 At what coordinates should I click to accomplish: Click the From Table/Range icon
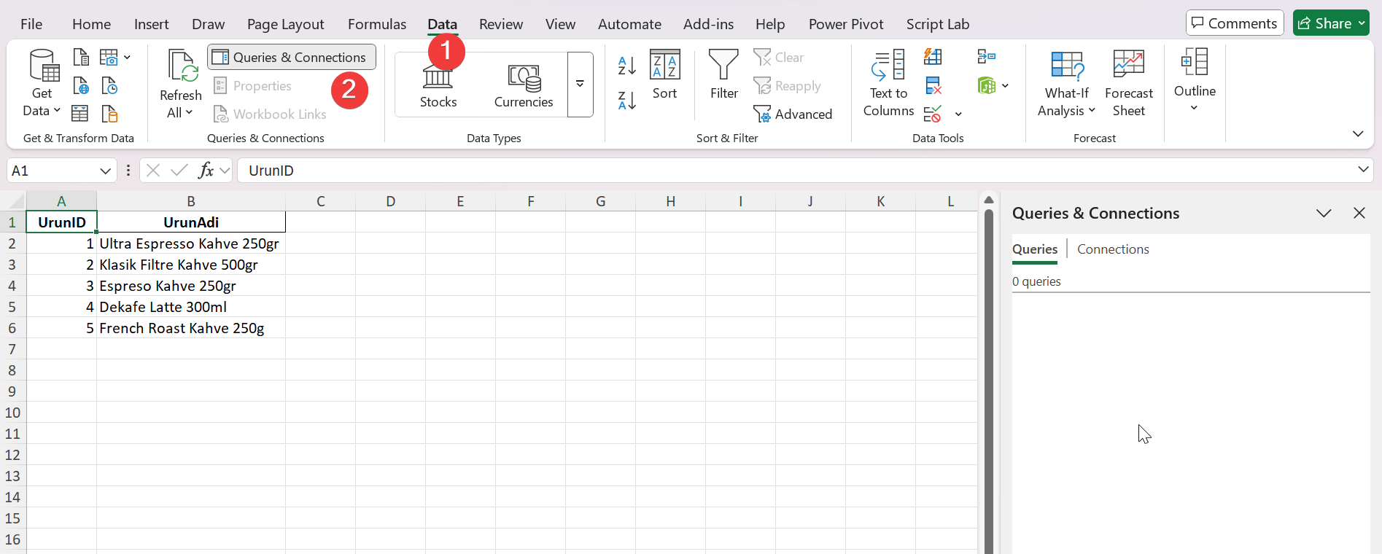80,114
